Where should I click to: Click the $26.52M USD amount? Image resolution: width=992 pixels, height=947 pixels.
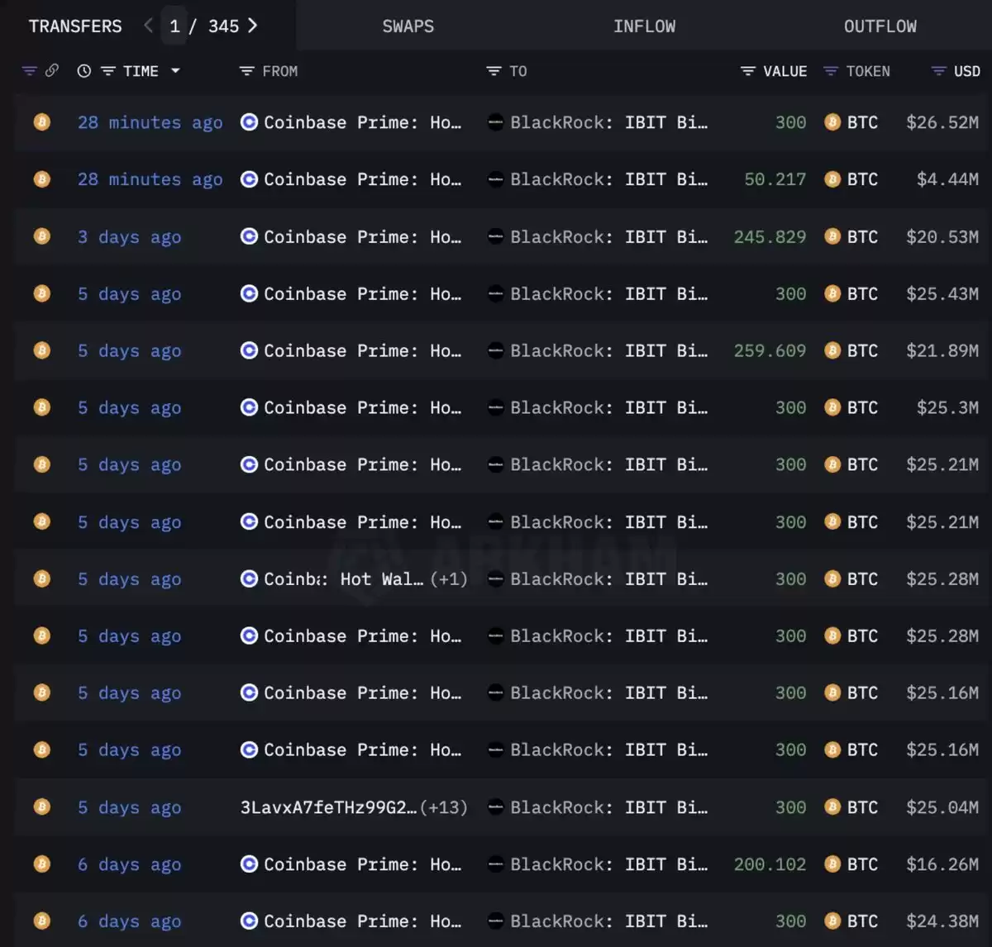[942, 122]
